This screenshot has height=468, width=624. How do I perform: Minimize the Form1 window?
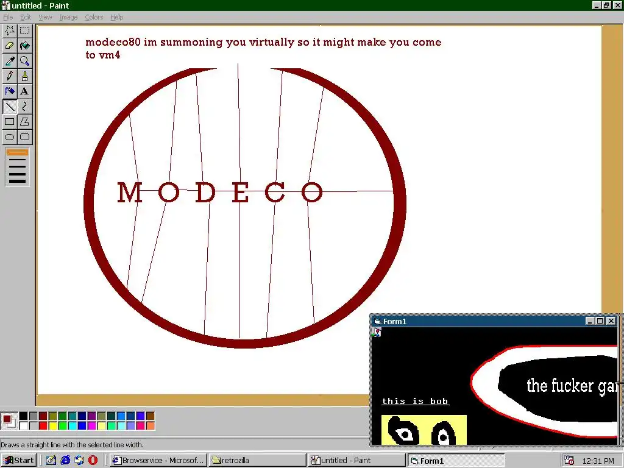coord(590,321)
